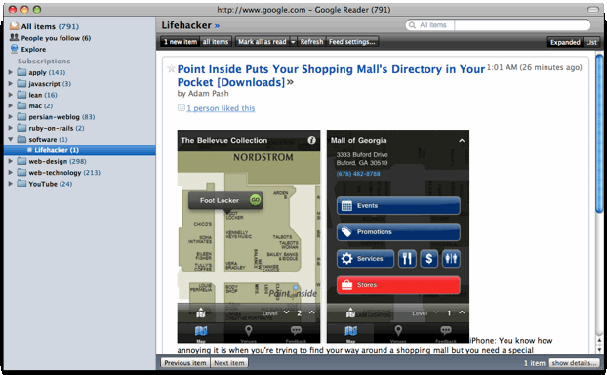Click the article vertical scrollbar thumb
Image resolution: width=607 pixels, height=375 pixels.
pos(599,133)
